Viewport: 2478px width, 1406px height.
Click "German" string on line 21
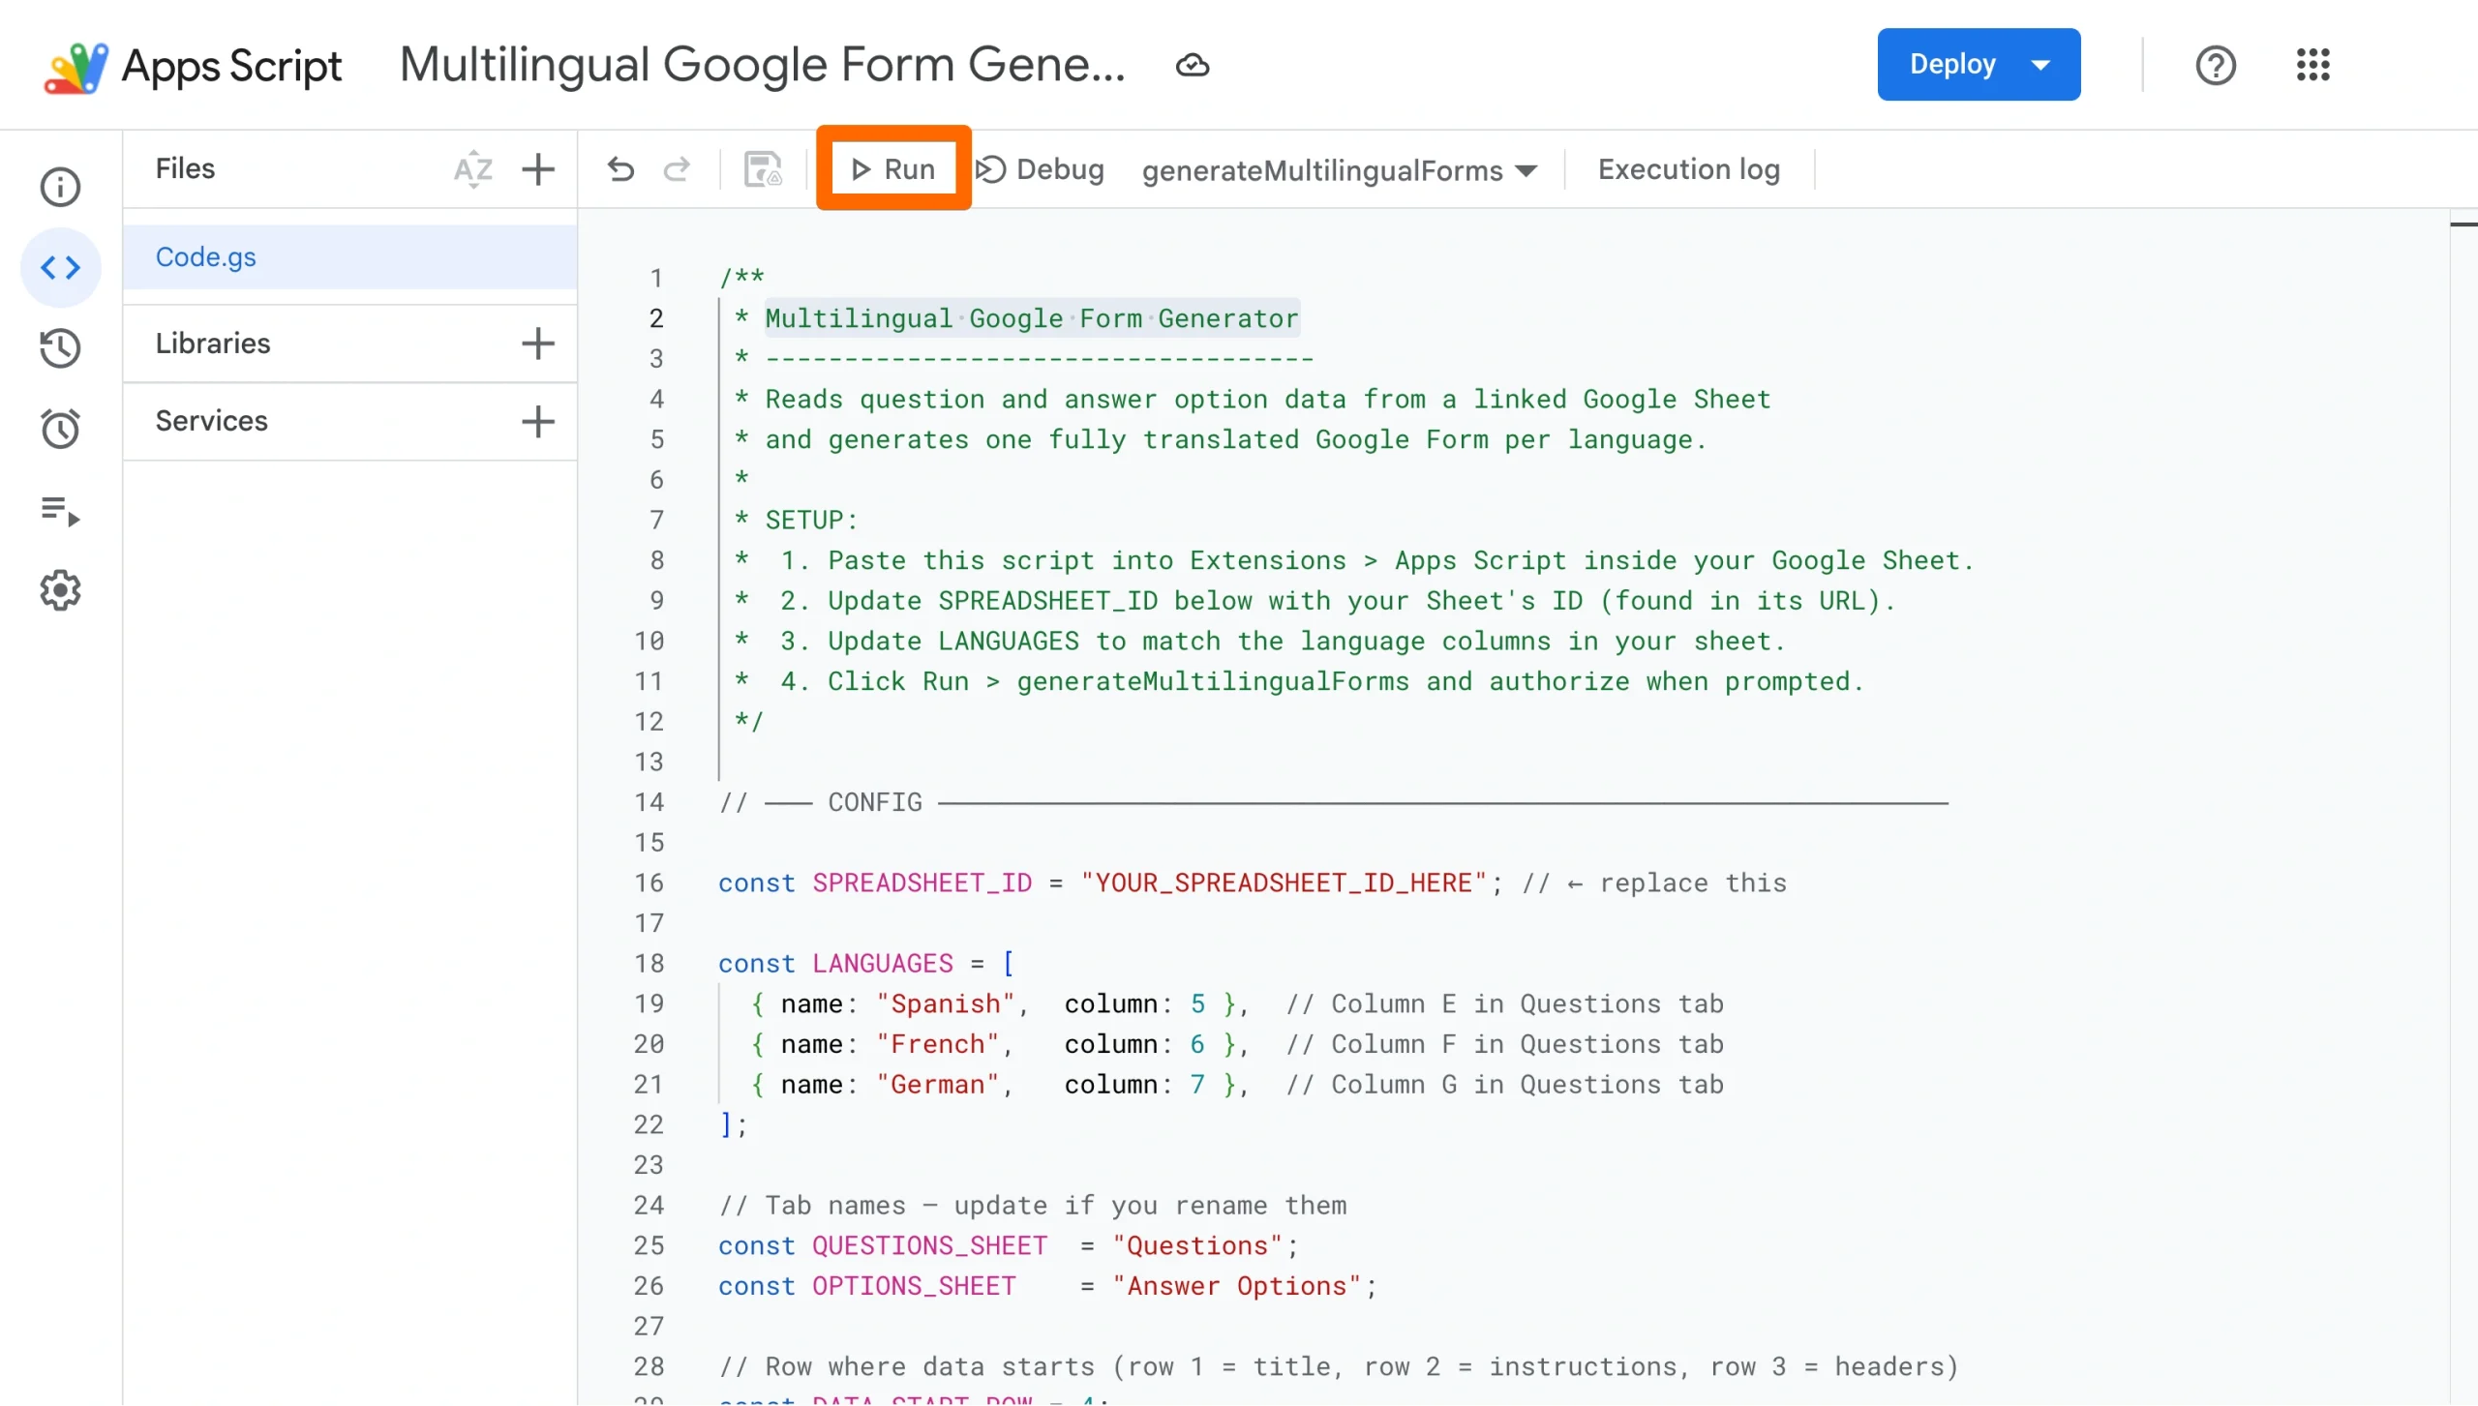point(937,1085)
